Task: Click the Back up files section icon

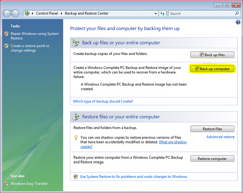Action: [75, 43]
